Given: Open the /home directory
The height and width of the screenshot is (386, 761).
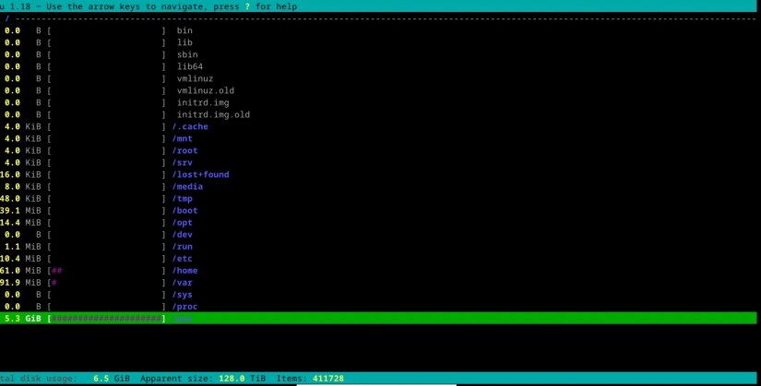Looking at the screenshot, I should click(184, 271).
